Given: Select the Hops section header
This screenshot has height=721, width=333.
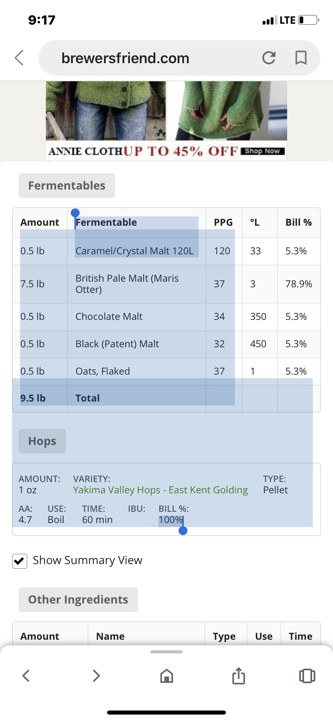Looking at the screenshot, I should point(42,441).
